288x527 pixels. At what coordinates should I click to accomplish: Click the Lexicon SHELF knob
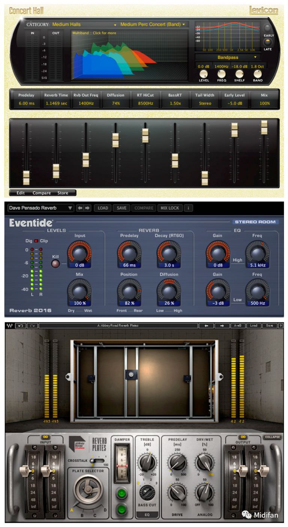click(239, 74)
